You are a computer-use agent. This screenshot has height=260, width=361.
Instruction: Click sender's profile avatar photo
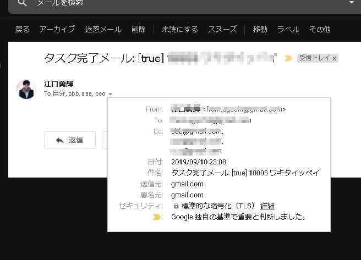pyautogui.click(x=26, y=89)
